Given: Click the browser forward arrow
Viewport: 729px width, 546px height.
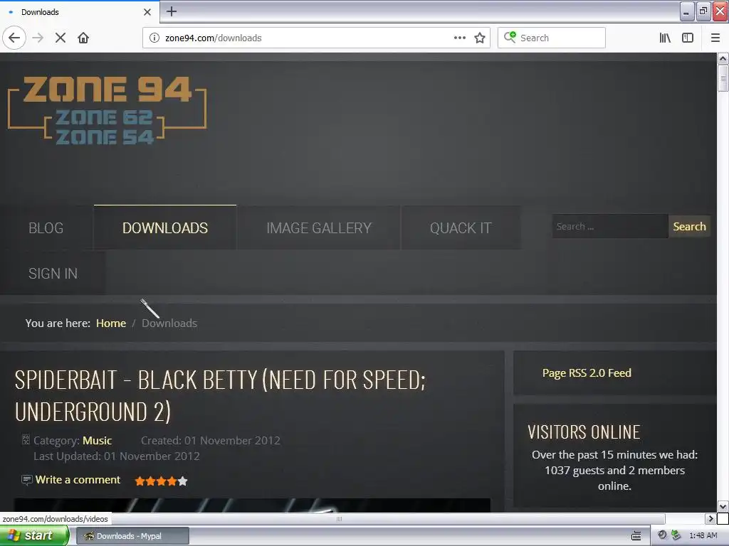Looking at the screenshot, I should [x=38, y=38].
